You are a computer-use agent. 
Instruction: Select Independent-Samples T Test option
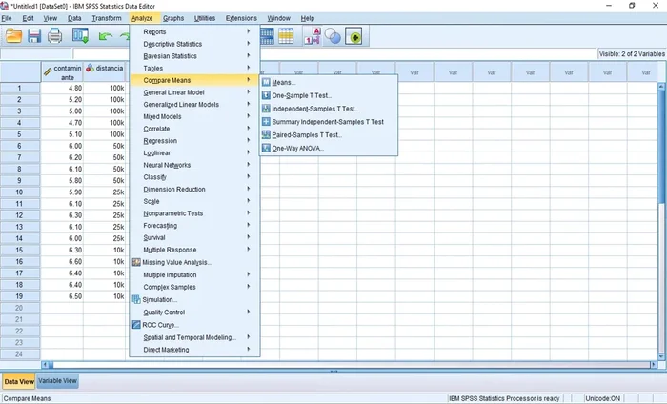click(314, 109)
